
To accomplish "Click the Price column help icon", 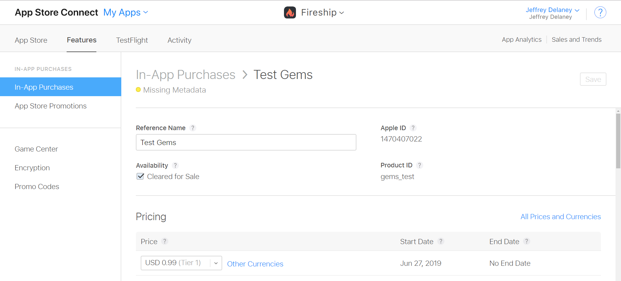I will 165,241.
